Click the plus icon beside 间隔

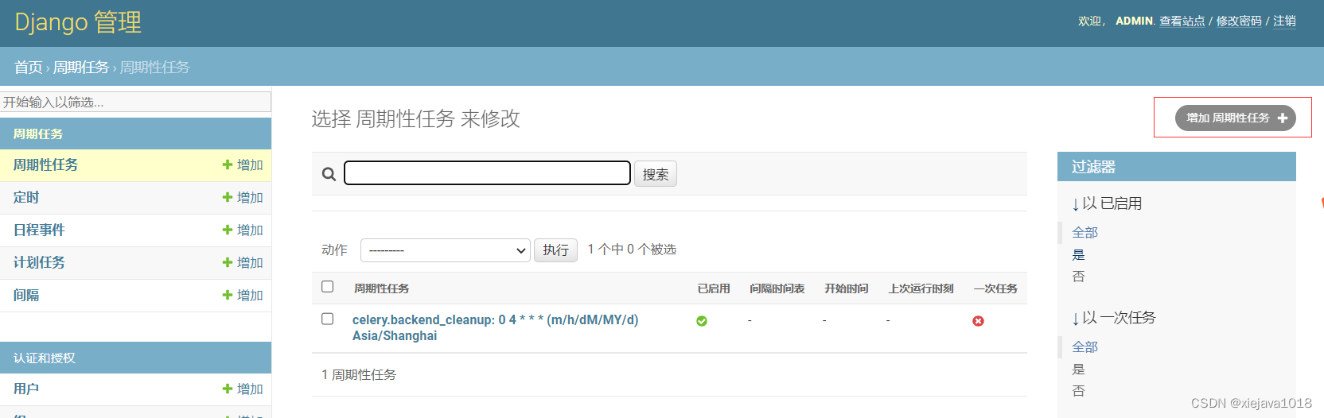(228, 295)
